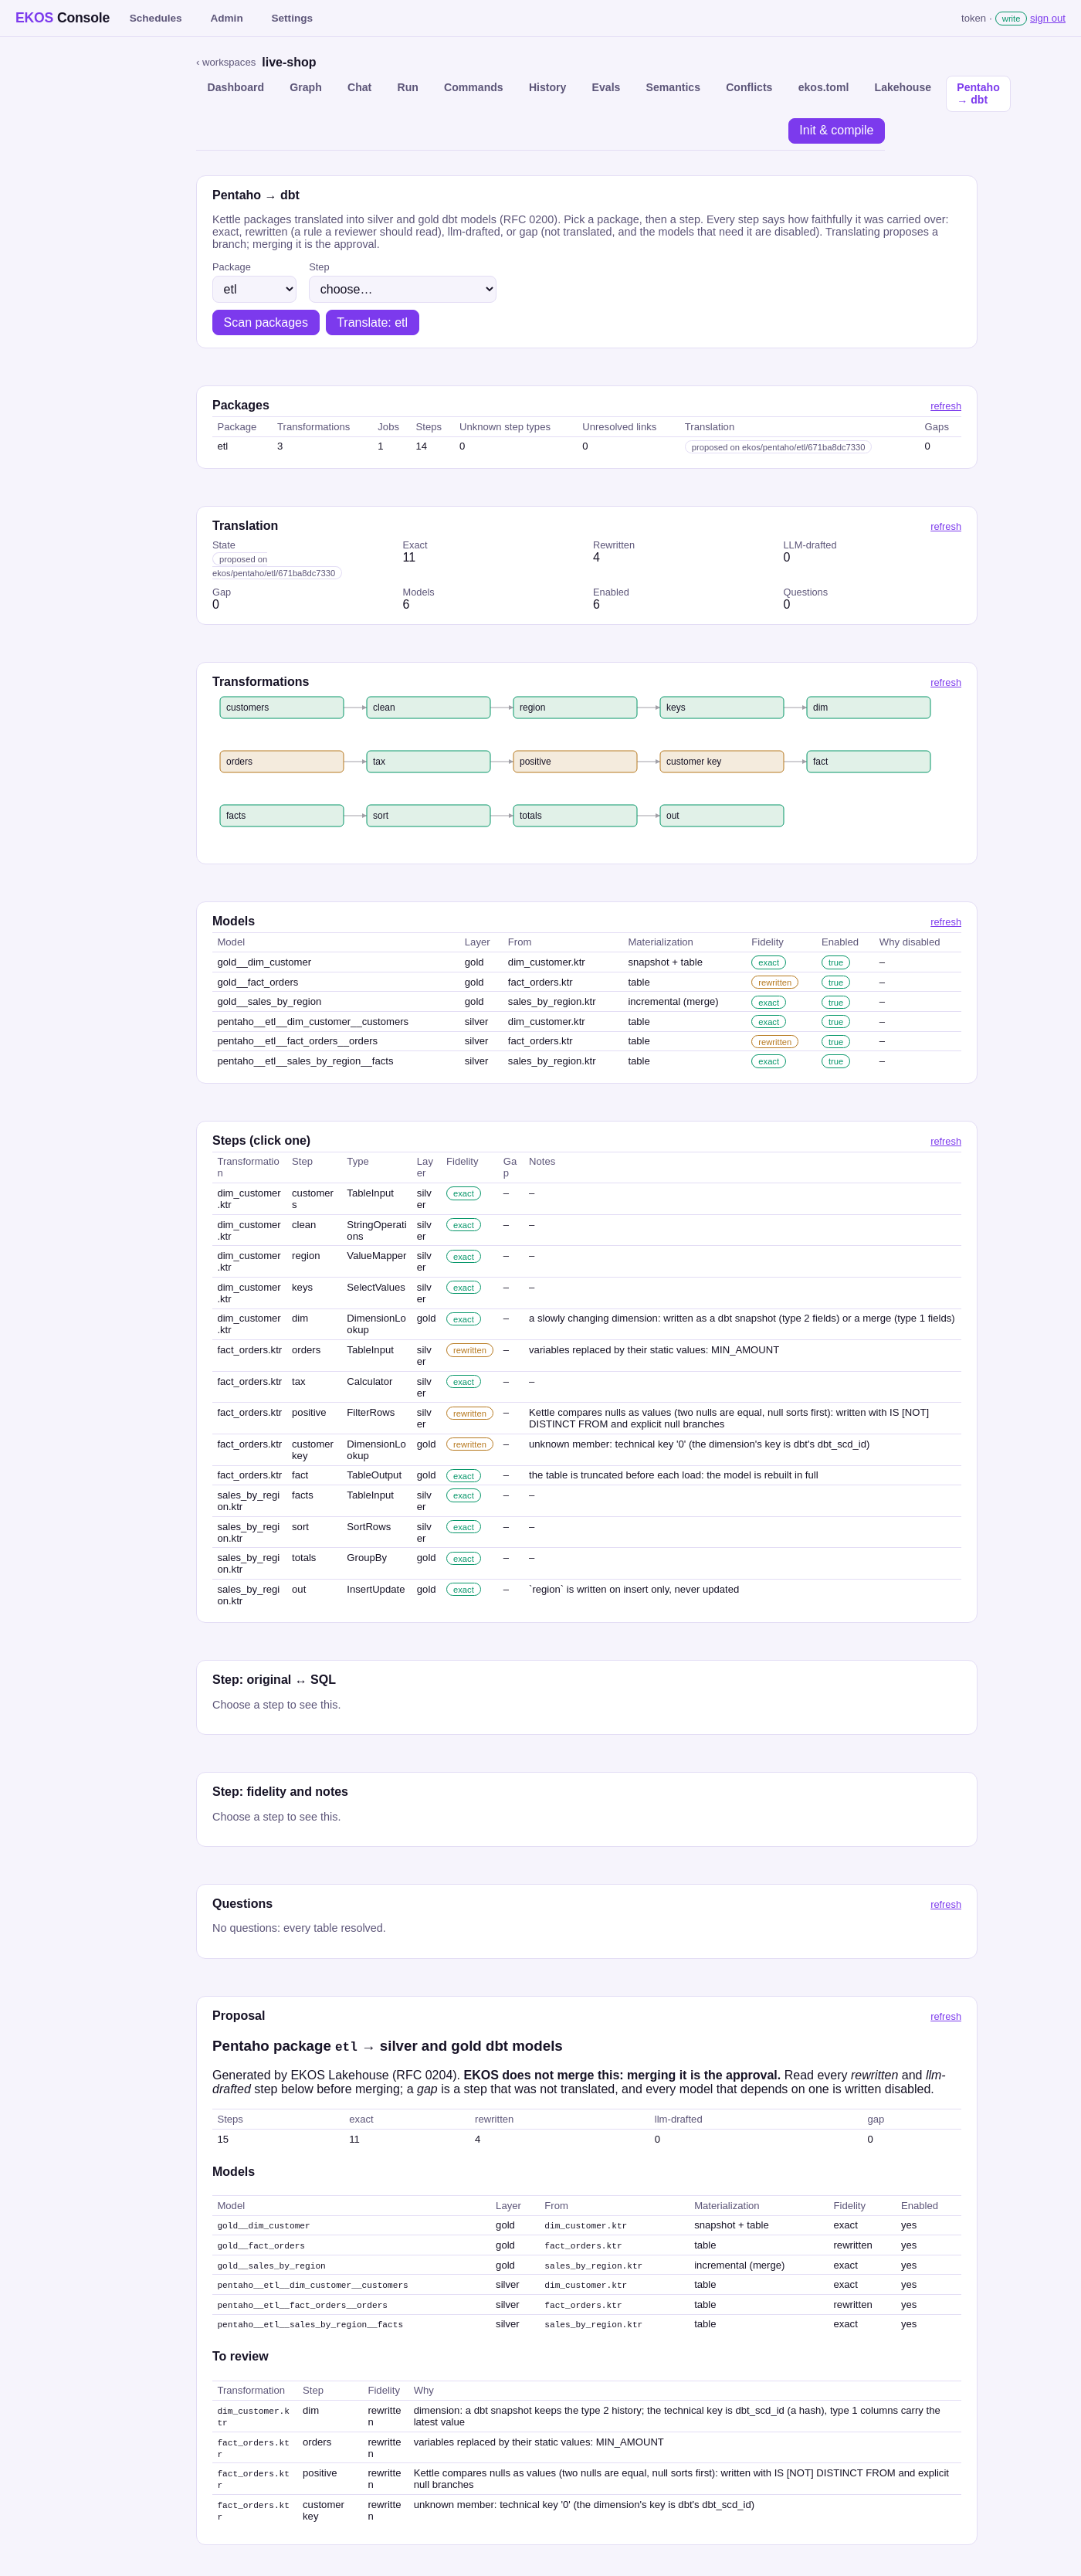This screenshot has height=2576, width=1081.
Task: Click the fact_orders.ktr orders step row
Action: (x=586, y=1356)
